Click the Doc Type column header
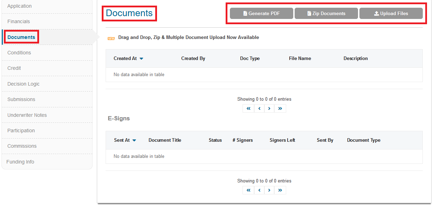 pos(250,59)
